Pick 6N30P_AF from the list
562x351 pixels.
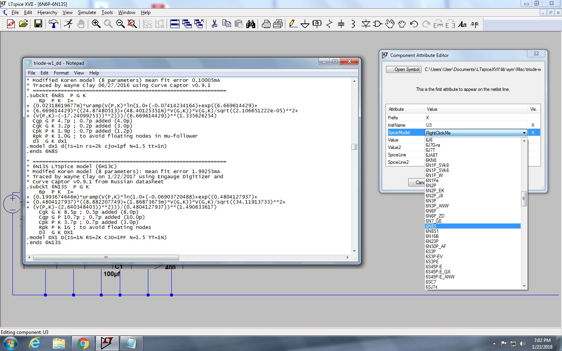(473, 246)
